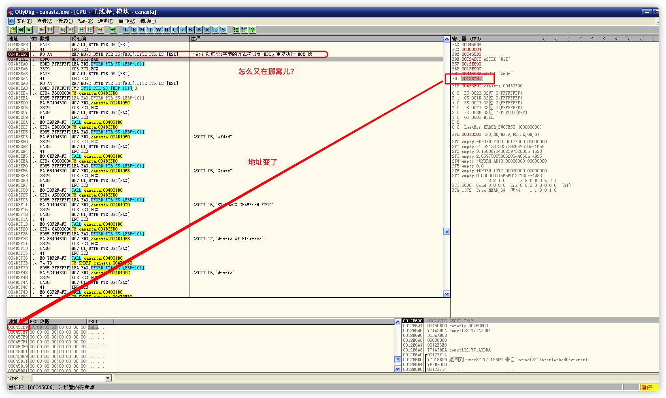Click the Run program play icon
The image size is (666, 398).
(x=42, y=30)
